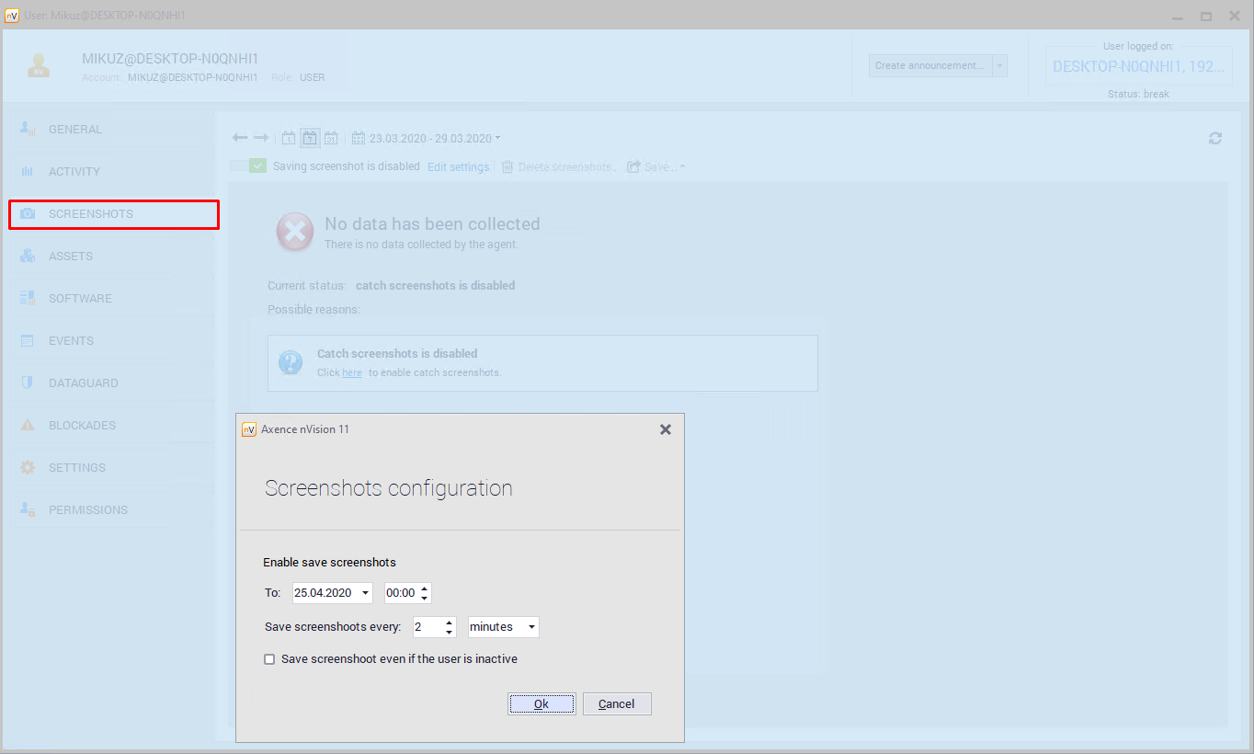Expand the minutes unit dropdown
Image resolution: width=1254 pixels, height=754 pixels.
tap(531, 627)
